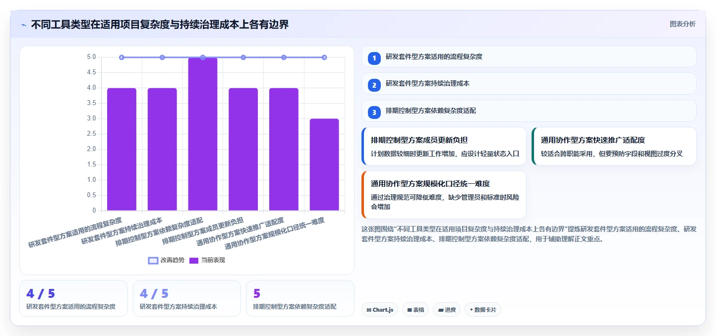This screenshot has height=336, width=716.
Task: Click the last trend line point on the right
Action: coord(324,57)
